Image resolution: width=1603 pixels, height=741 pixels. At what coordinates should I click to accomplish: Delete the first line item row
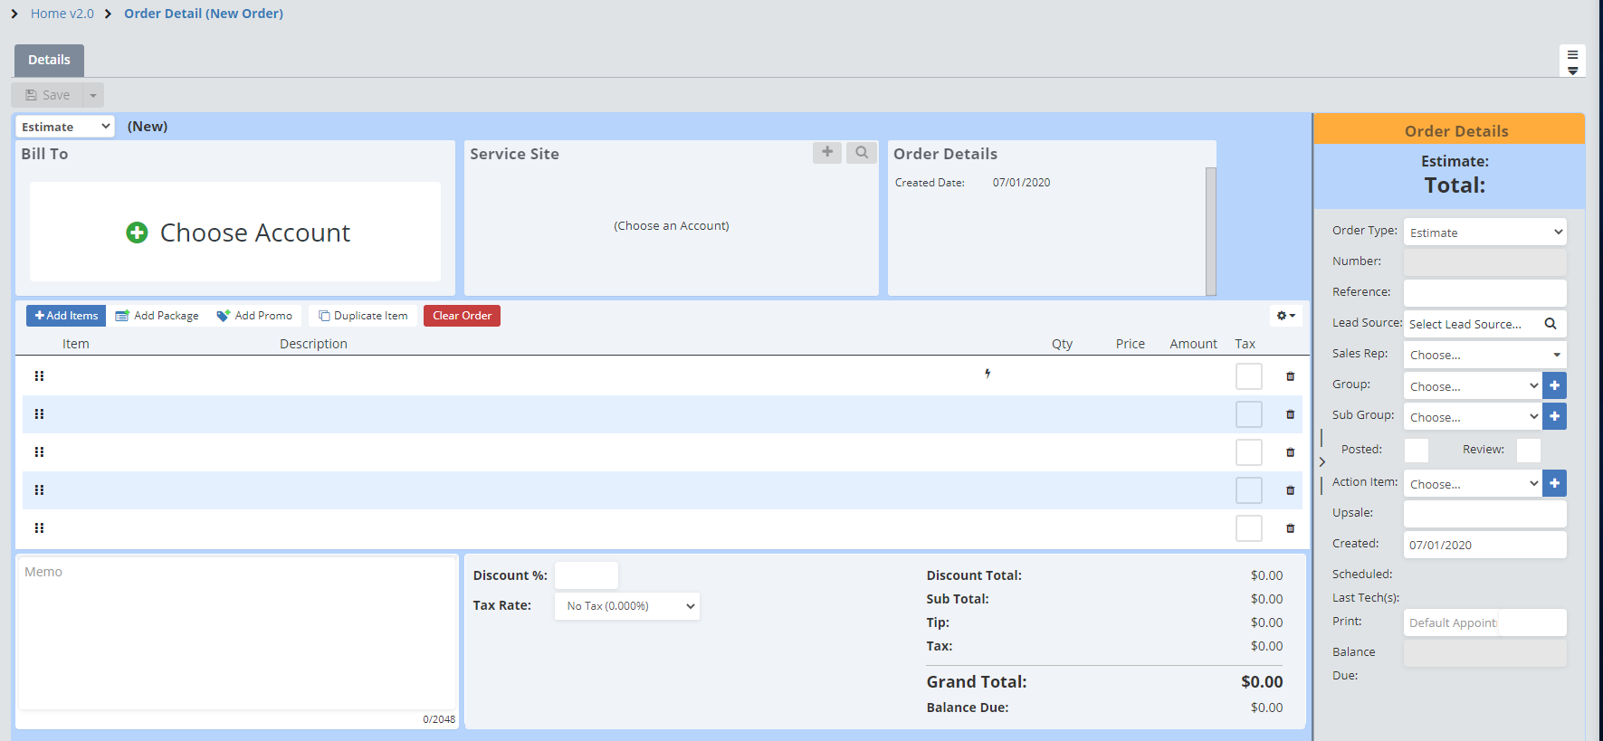tap(1290, 376)
